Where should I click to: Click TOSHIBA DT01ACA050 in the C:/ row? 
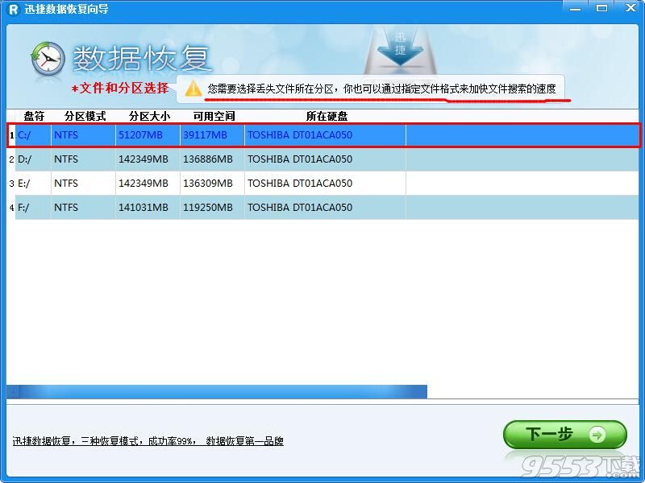[x=325, y=135]
